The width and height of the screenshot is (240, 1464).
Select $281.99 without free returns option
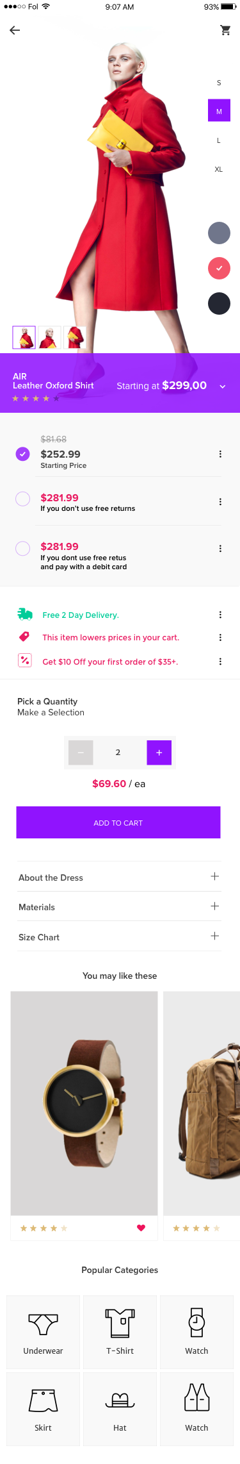click(22, 499)
